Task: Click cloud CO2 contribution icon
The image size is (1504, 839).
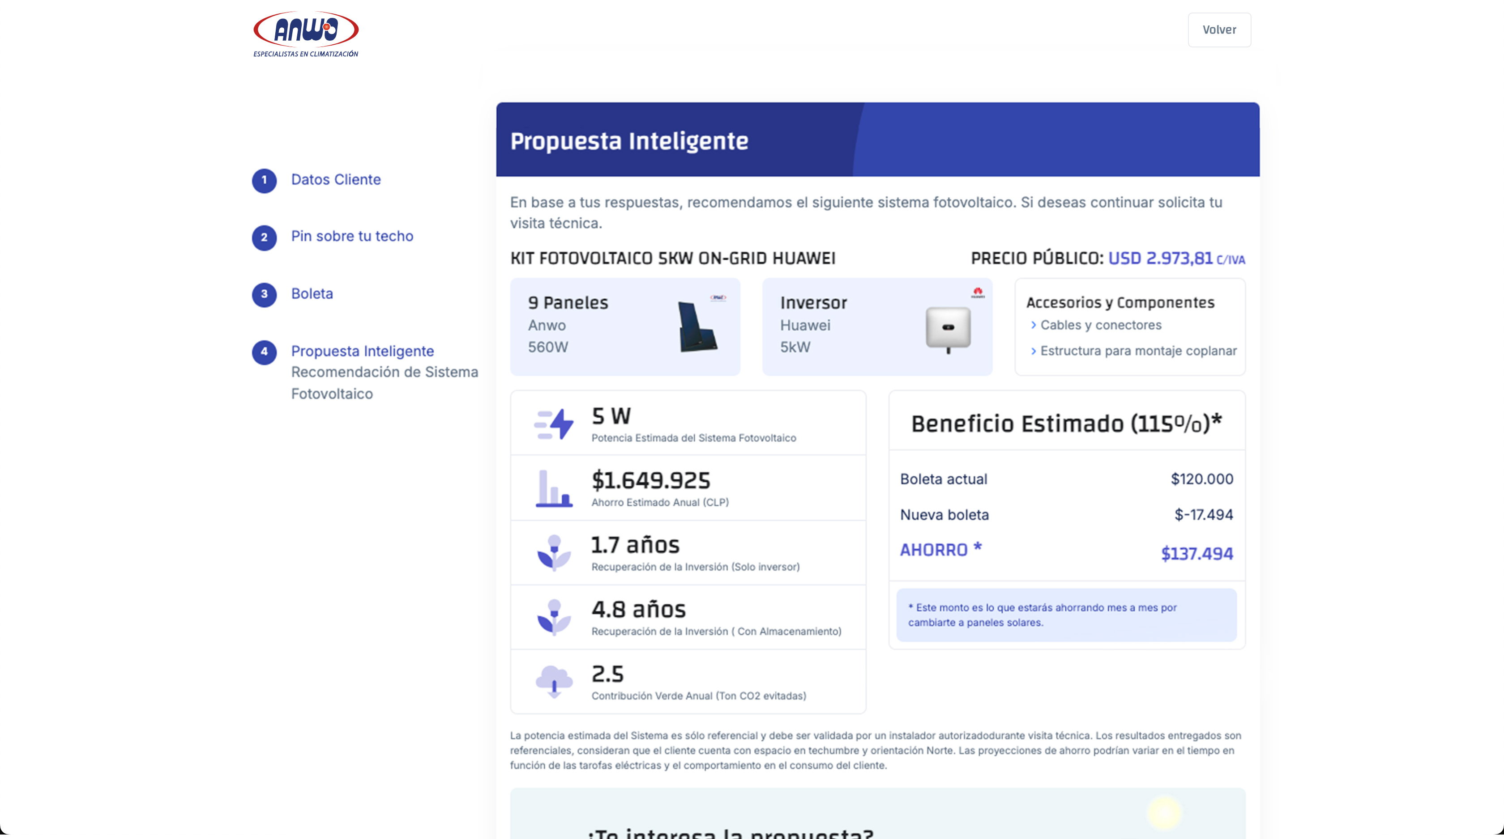Action: click(554, 681)
